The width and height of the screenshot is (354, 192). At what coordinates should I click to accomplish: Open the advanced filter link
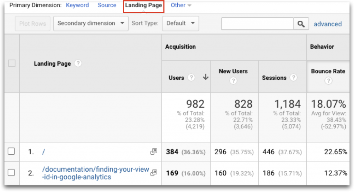point(328,24)
